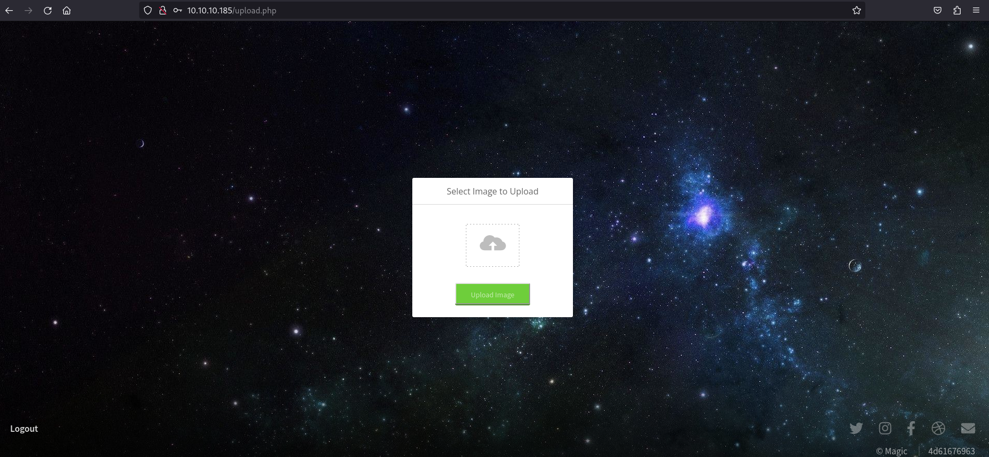The width and height of the screenshot is (989, 457).
Task: Click the saved password key icon
Action: point(178,10)
